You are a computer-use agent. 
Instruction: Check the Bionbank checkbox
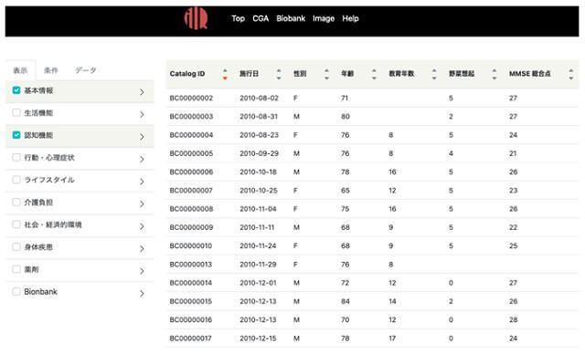(x=16, y=291)
